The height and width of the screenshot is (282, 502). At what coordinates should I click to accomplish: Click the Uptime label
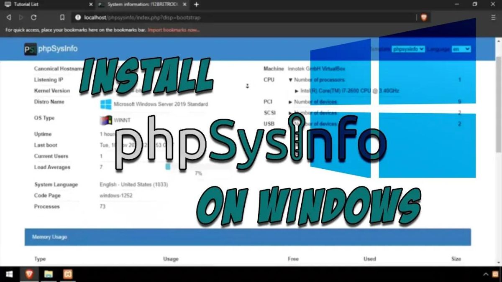pyautogui.click(x=43, y=134)
